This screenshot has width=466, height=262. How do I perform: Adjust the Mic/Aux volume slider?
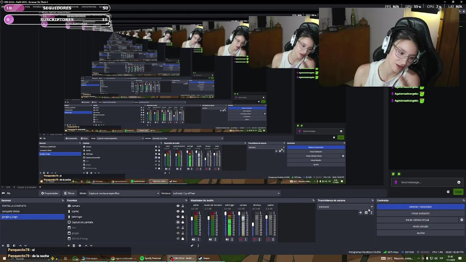(x=253, y=225)
